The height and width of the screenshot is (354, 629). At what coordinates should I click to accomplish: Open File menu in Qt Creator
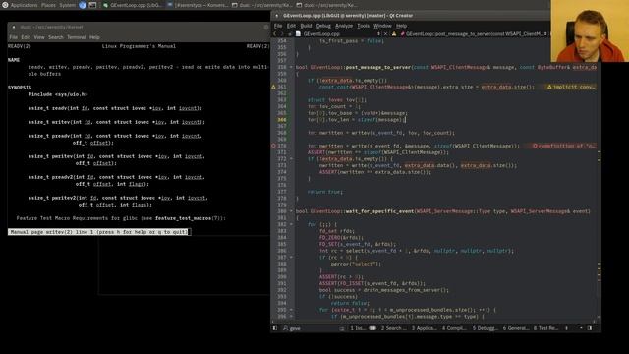(278, 26)
